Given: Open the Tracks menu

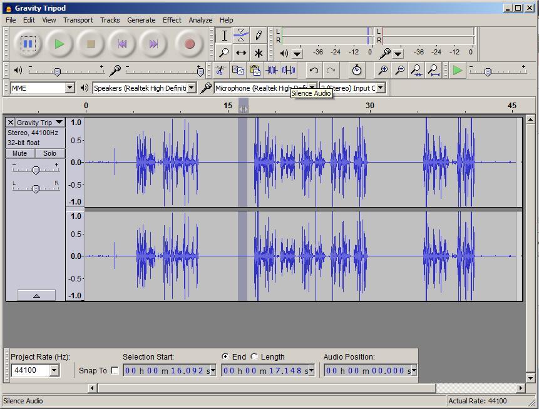Looking at the screenshot, I should tap(110, 20).
